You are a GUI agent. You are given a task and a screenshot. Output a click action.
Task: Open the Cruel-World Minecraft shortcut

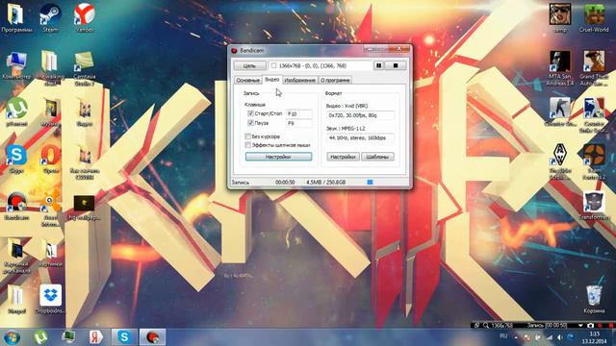[594, 18]
